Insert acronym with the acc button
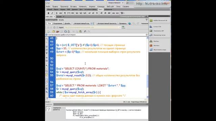The width and height of the screenshot is (216, 121). coord(117,13)
